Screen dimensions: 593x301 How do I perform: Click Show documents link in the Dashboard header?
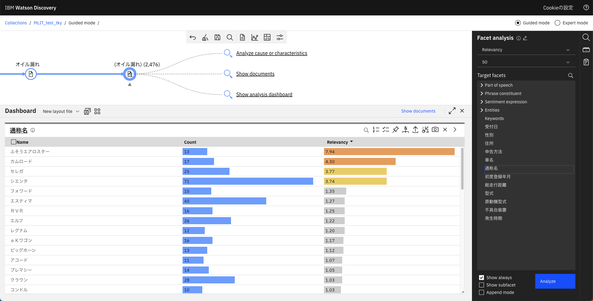[418, 111]
